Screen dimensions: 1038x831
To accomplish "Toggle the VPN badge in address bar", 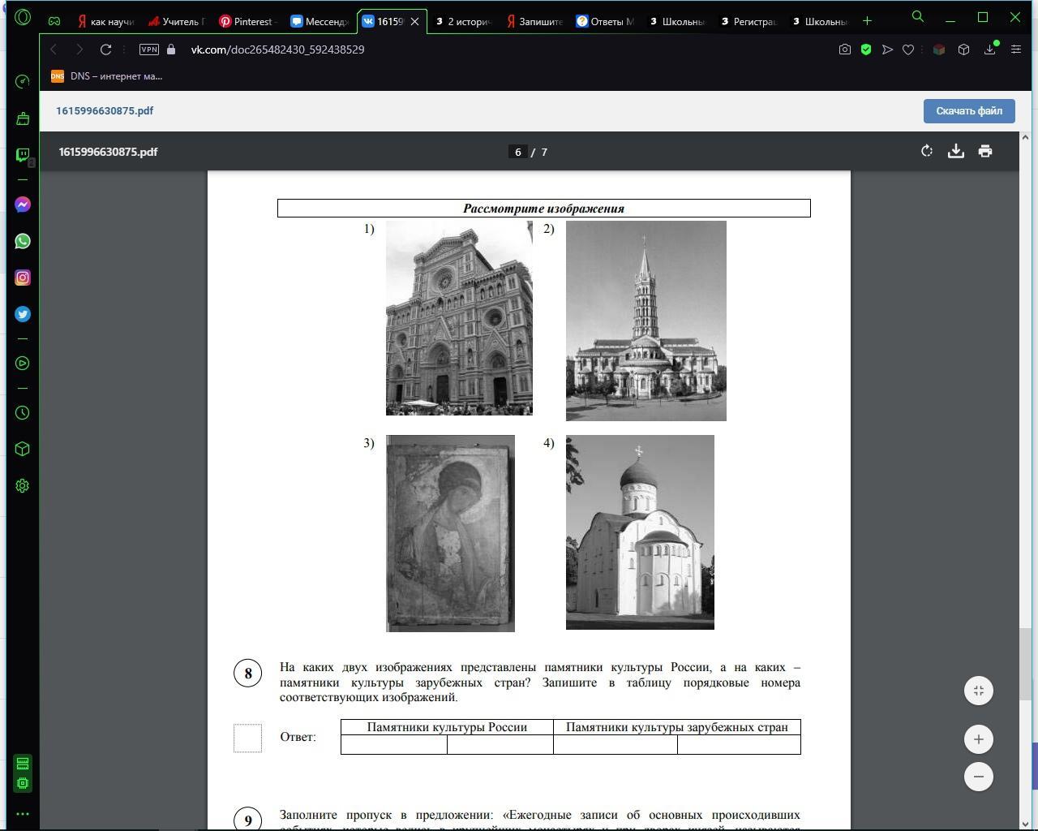I will (x=149, y=50).
